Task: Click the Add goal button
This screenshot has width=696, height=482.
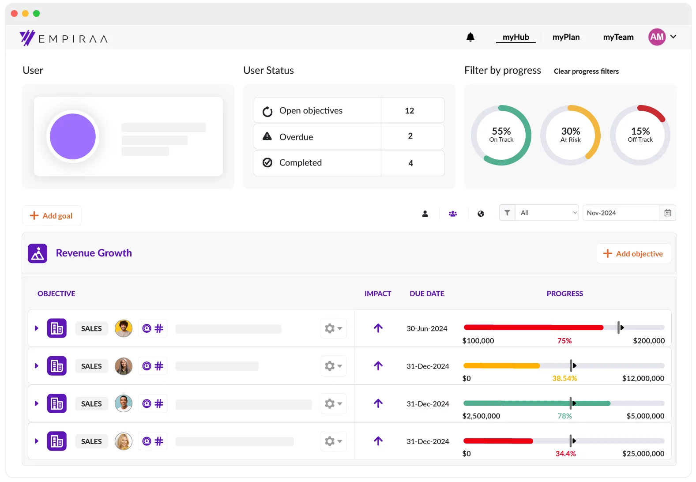Action: (x=52, y=216)
